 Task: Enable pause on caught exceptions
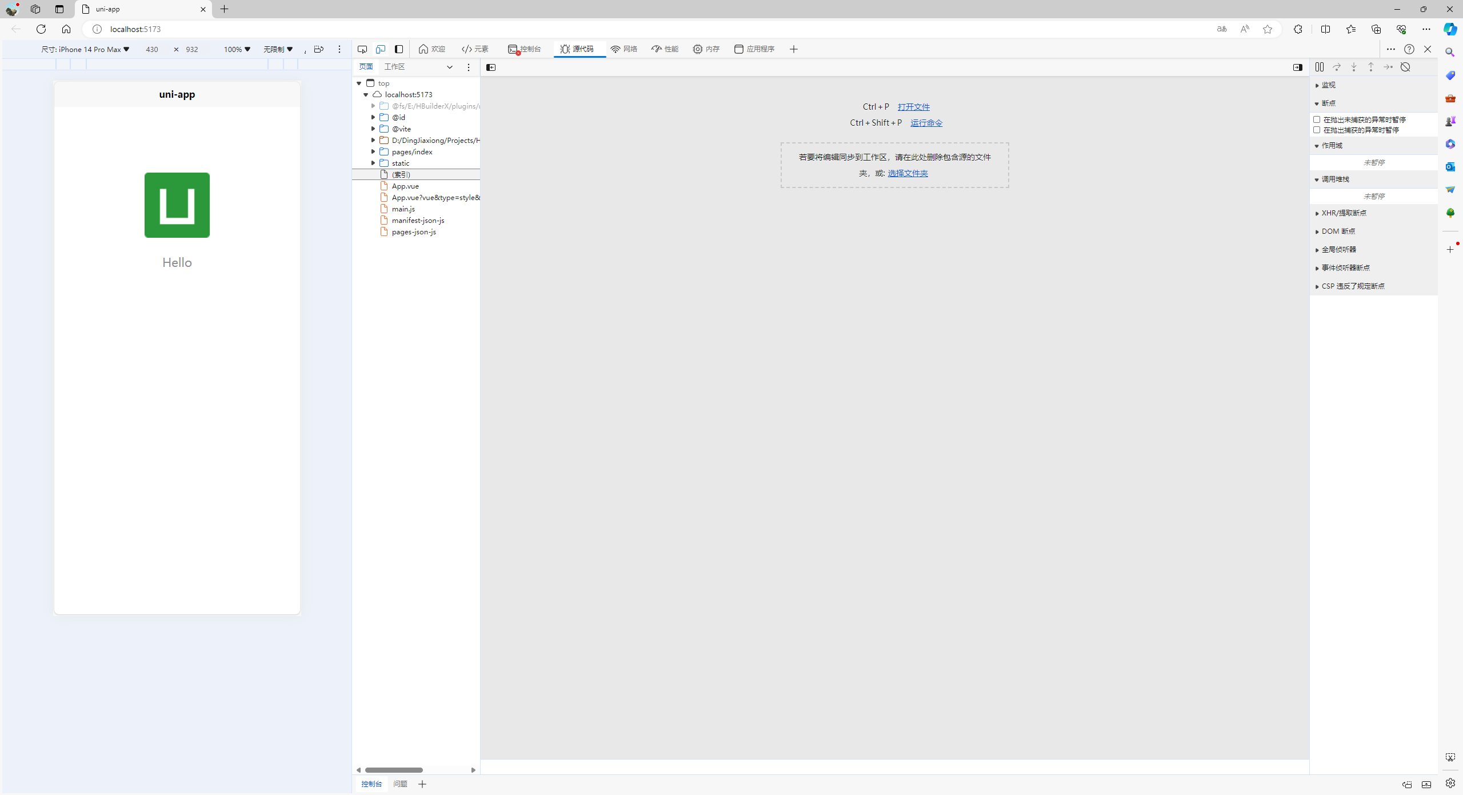tap(1317, 130)
